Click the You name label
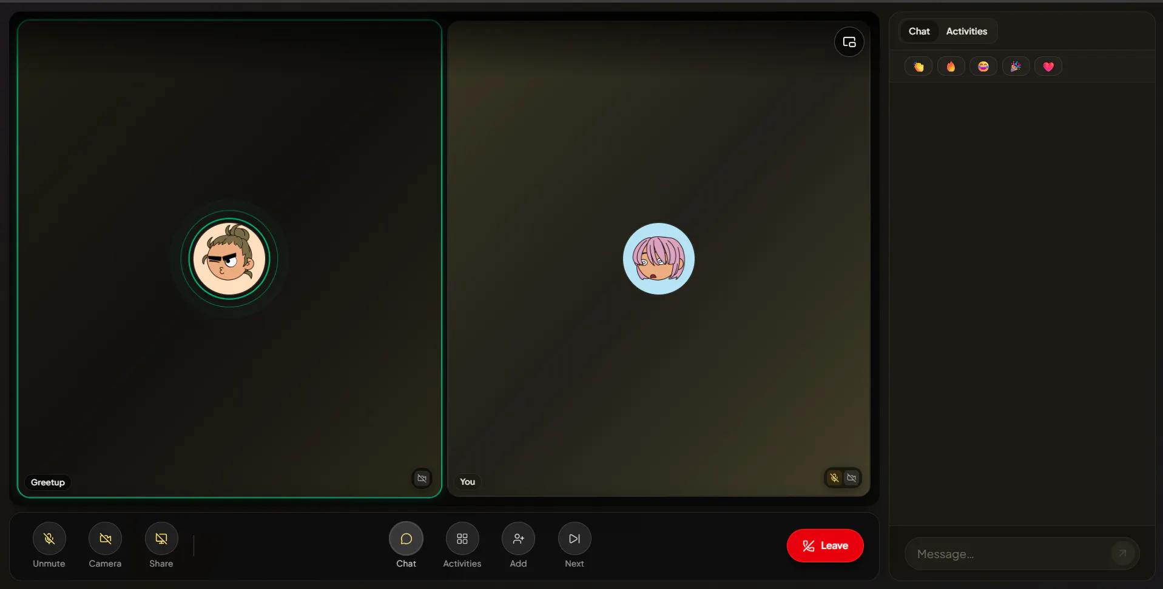The height and width of the screenshot is (589, 1163). (x=467, y=482)
